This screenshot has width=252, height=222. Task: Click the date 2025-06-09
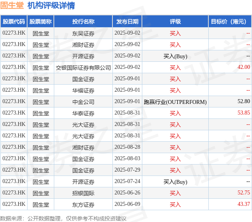tap(127, 204)
